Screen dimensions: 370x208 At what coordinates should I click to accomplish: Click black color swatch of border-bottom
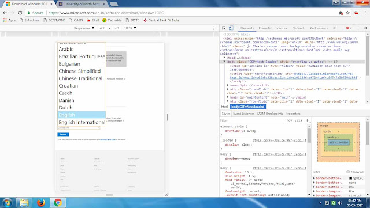351,178
